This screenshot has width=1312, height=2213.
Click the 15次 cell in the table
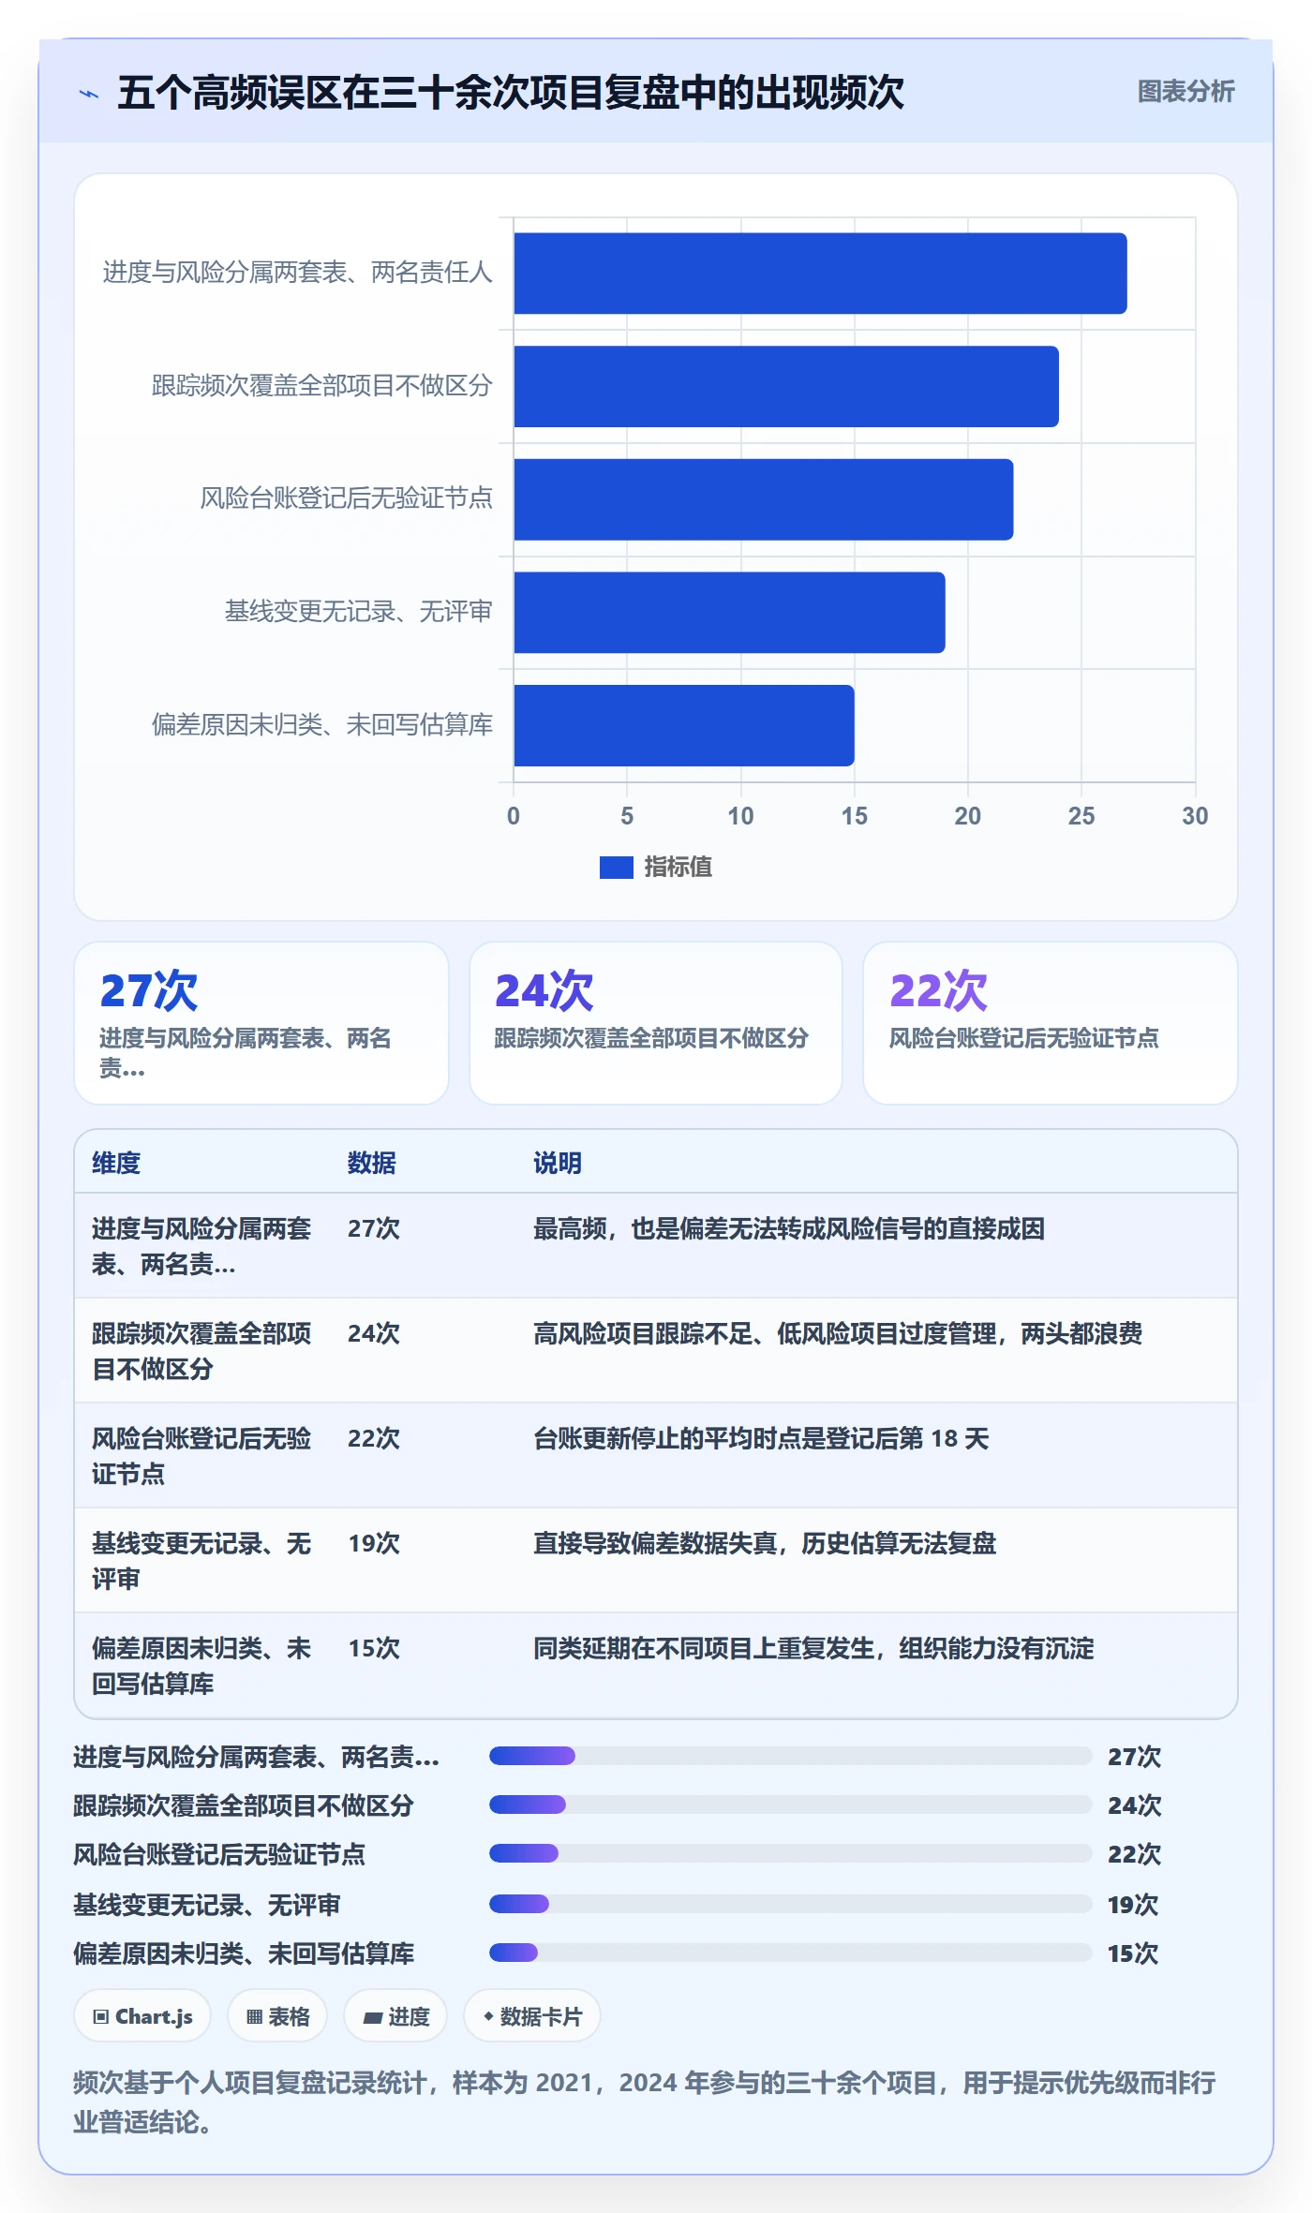coord(374,1648)
